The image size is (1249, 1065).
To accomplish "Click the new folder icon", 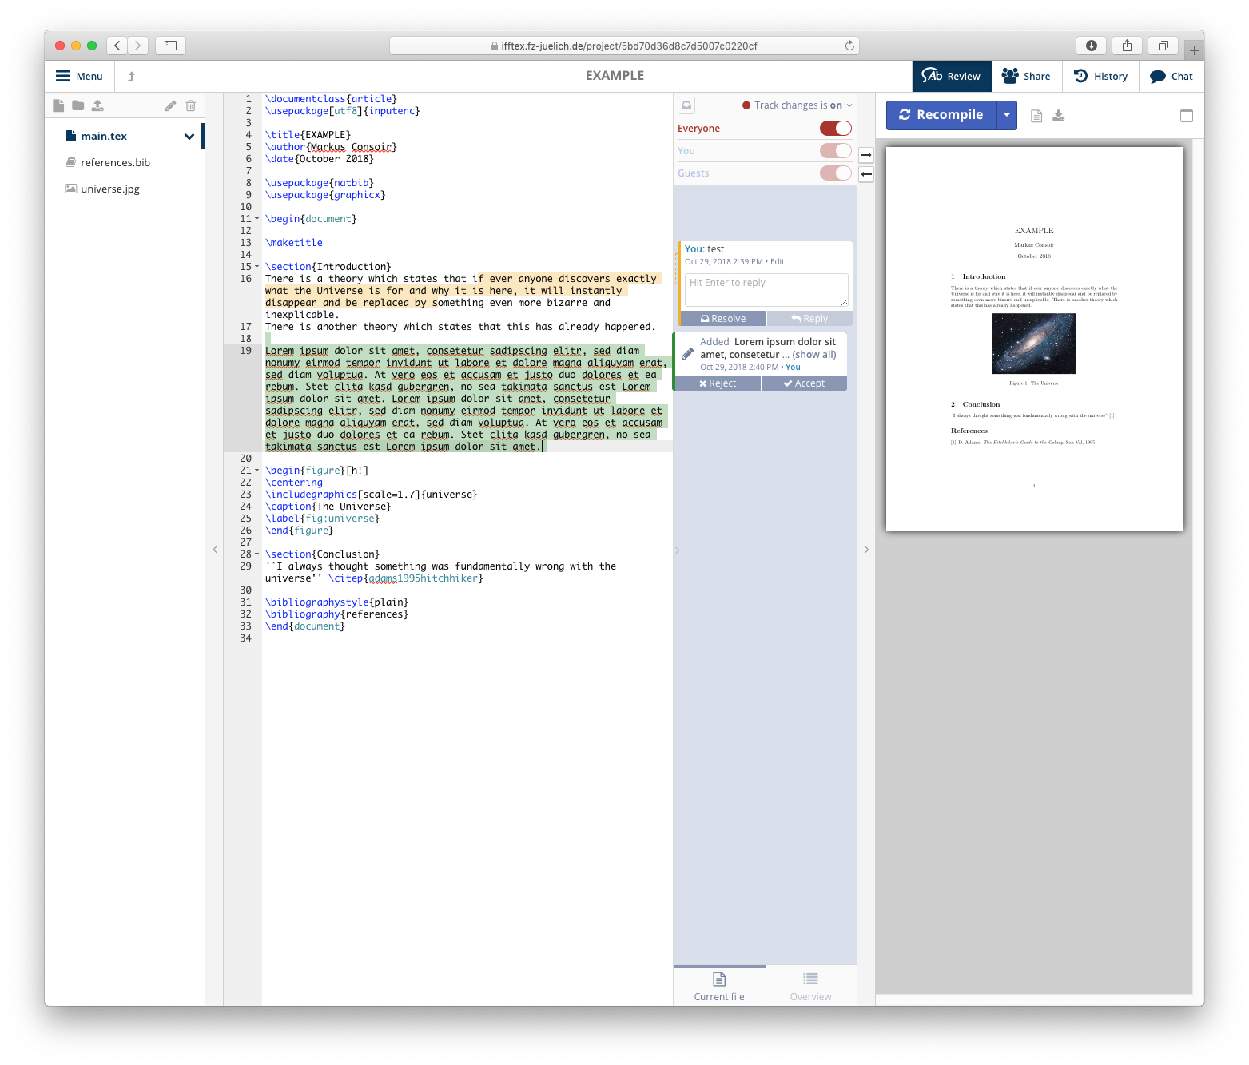I will pos(78,105).
